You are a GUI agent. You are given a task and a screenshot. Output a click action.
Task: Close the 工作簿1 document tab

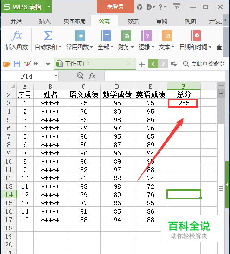(131, 64)
